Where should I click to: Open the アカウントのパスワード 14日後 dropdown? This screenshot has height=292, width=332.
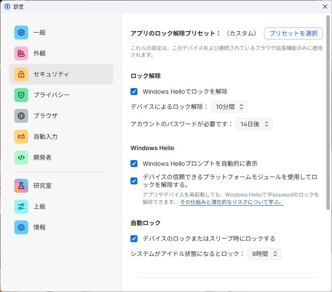click(254, 124)
